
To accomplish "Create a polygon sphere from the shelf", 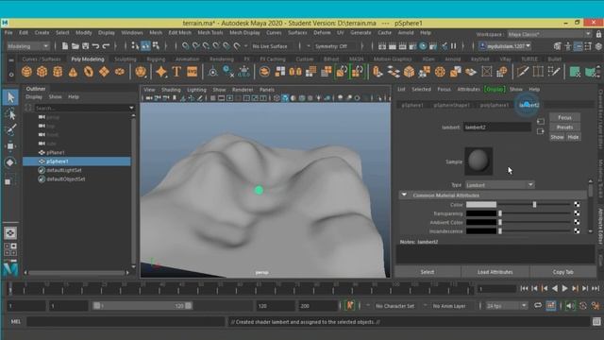I will click(26, 72).
